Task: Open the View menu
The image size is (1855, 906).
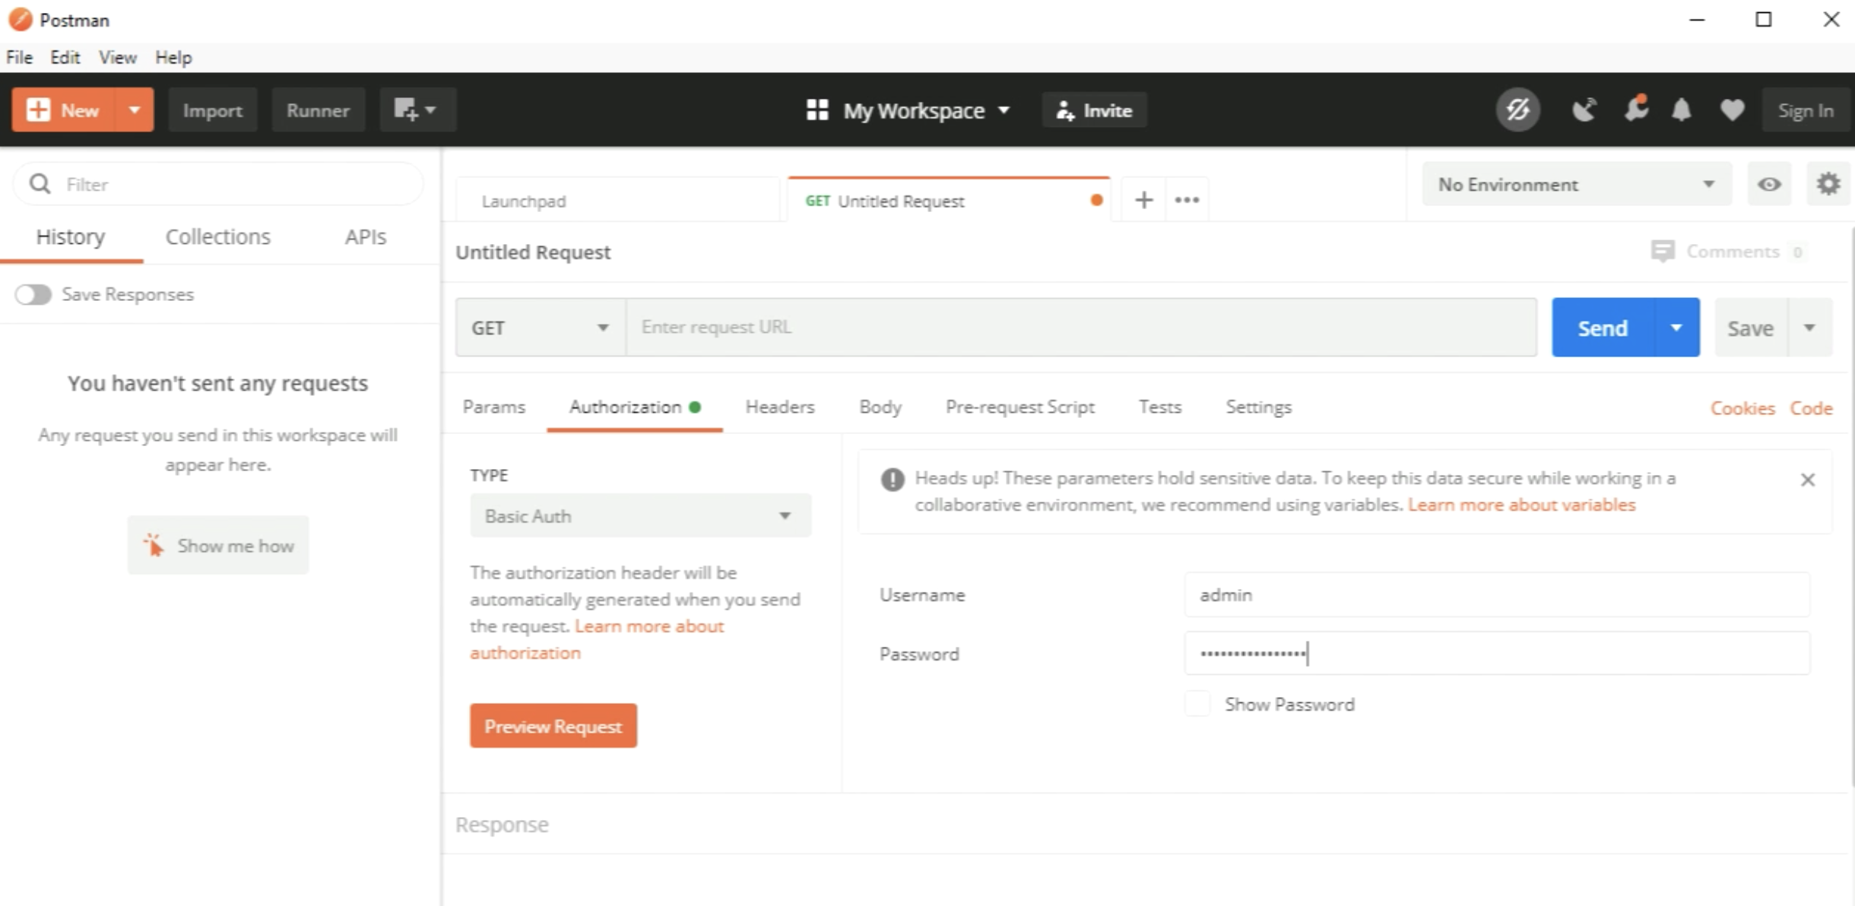Action: [117, 58]
